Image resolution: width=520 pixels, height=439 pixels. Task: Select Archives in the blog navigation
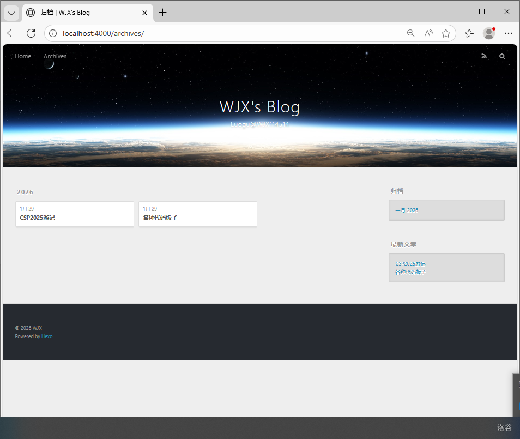55,56
